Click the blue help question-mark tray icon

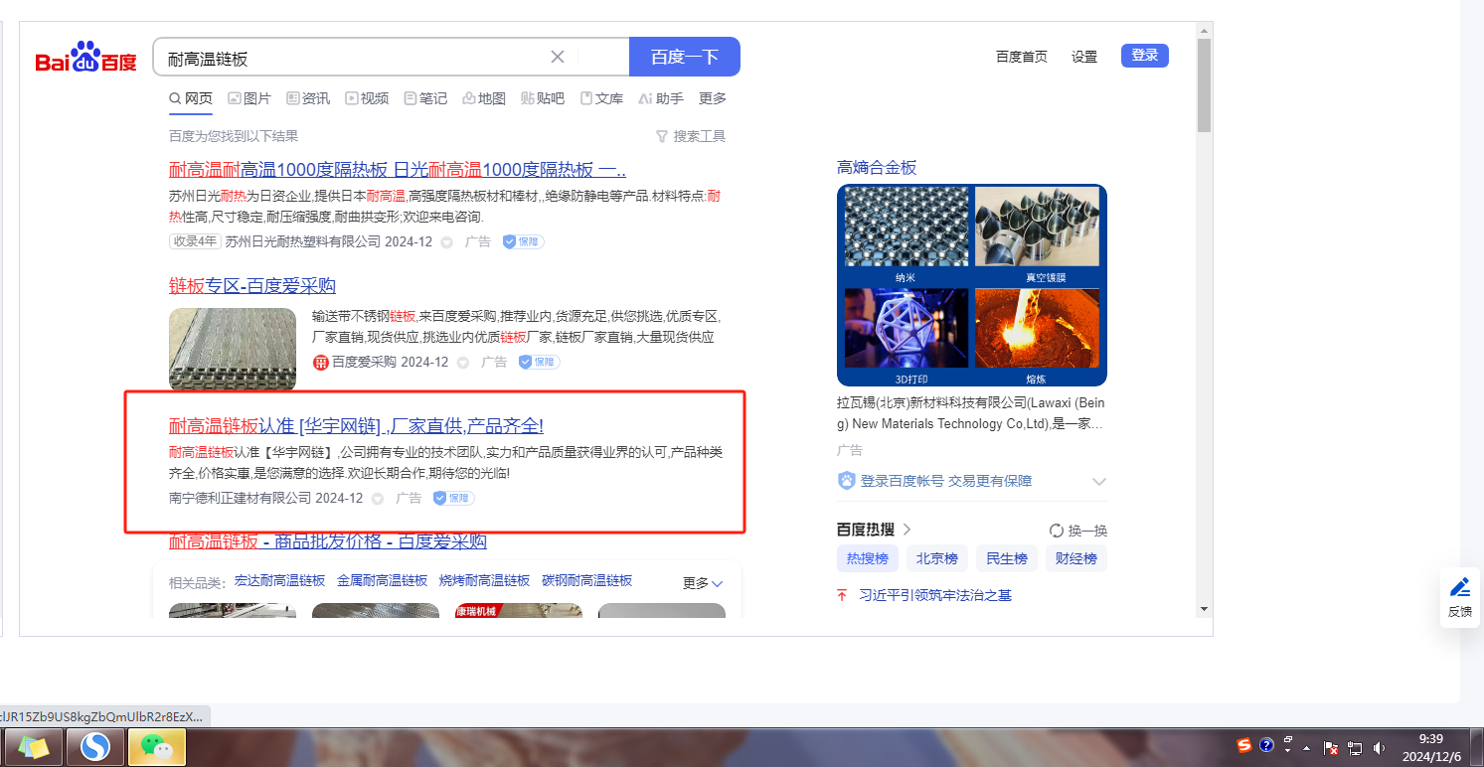pos(1266,745)
